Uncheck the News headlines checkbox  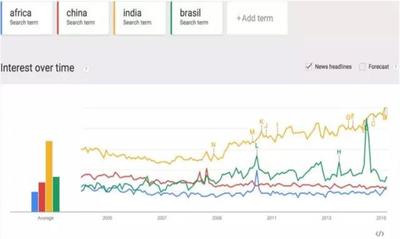click(309, 67)
